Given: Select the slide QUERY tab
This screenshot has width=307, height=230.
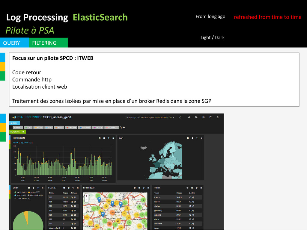Looking at the screenshot, I should click(x=14, y=43).
